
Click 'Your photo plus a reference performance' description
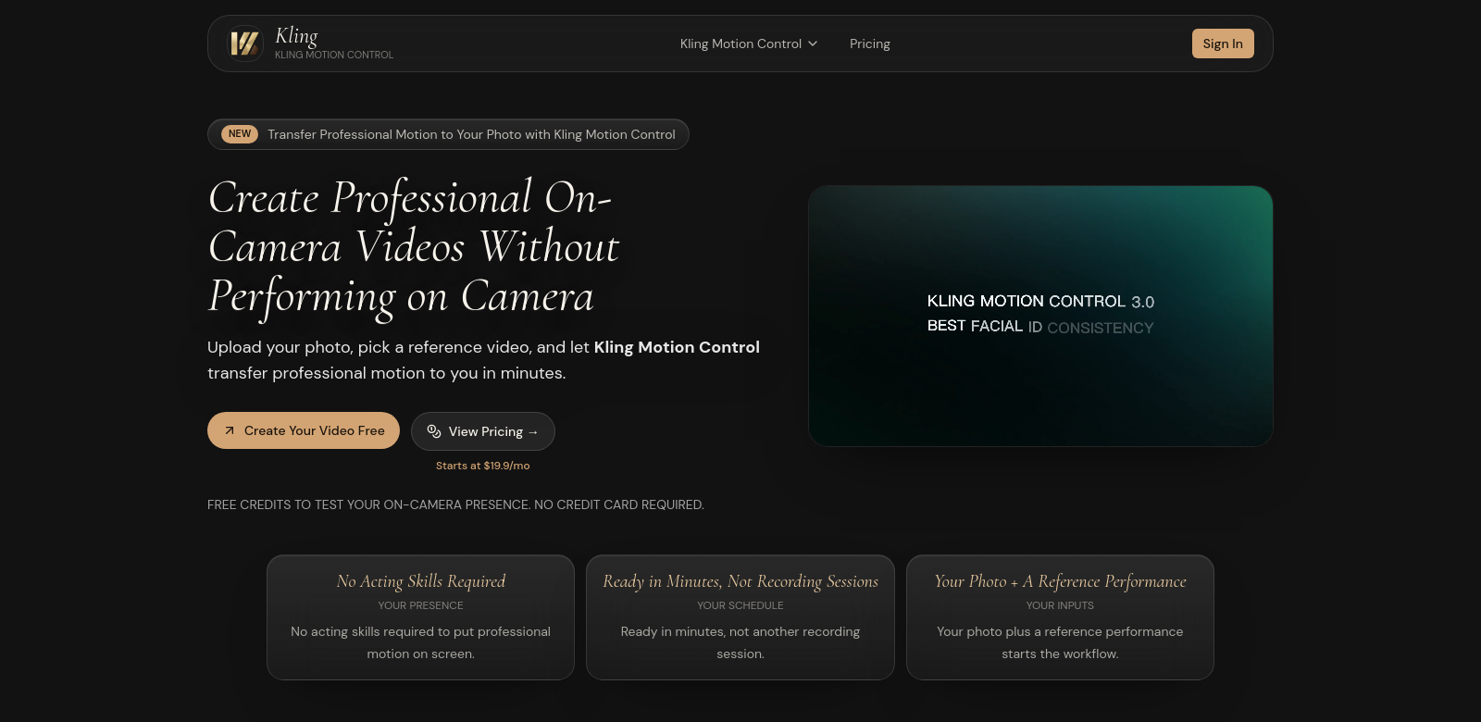point(1060,642)
